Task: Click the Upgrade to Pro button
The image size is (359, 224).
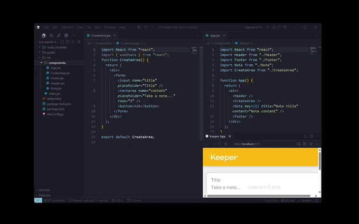Action: pyautogui.click(x=254, y=27)
